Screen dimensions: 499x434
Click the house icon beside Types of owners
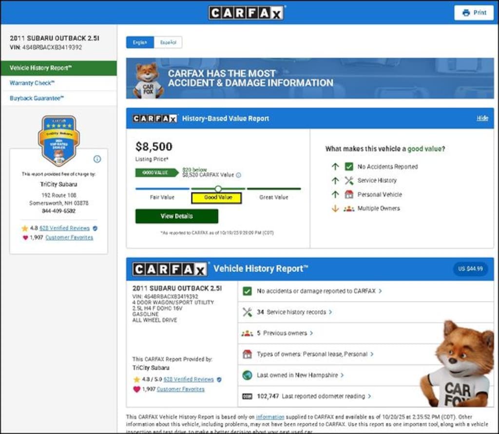[247, 354]
